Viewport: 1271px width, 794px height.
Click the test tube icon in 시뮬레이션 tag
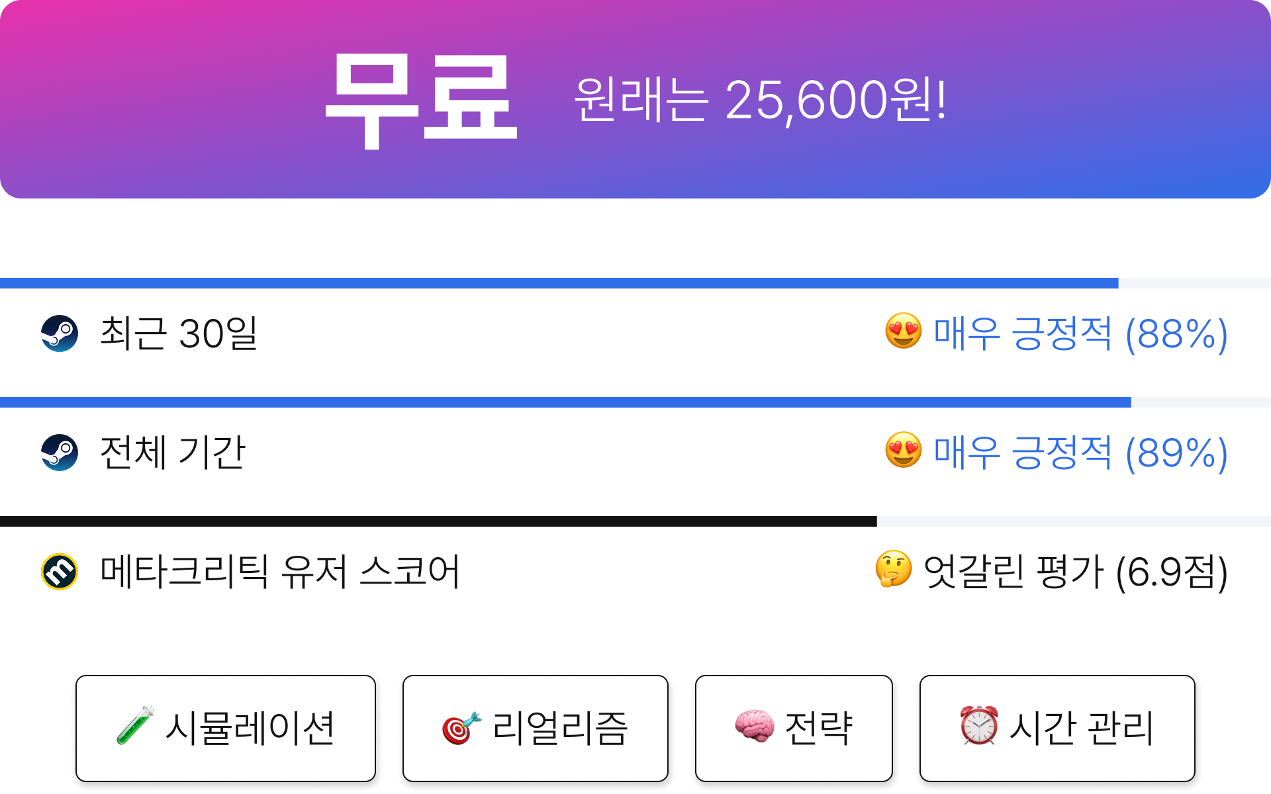pos(135,725)
